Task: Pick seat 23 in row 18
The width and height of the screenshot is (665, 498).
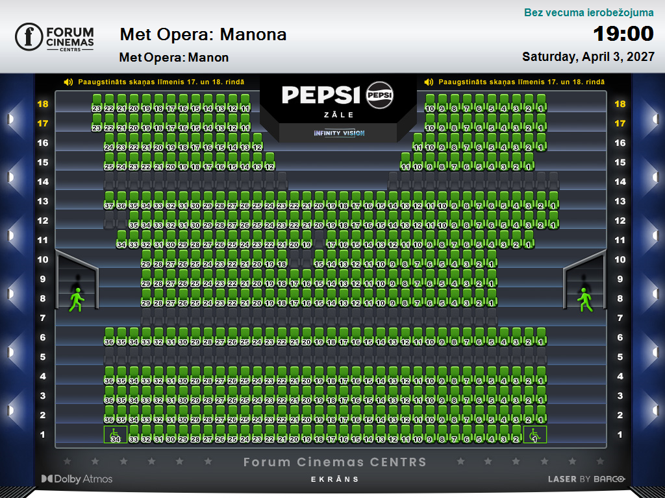Action: coord(97,103)
